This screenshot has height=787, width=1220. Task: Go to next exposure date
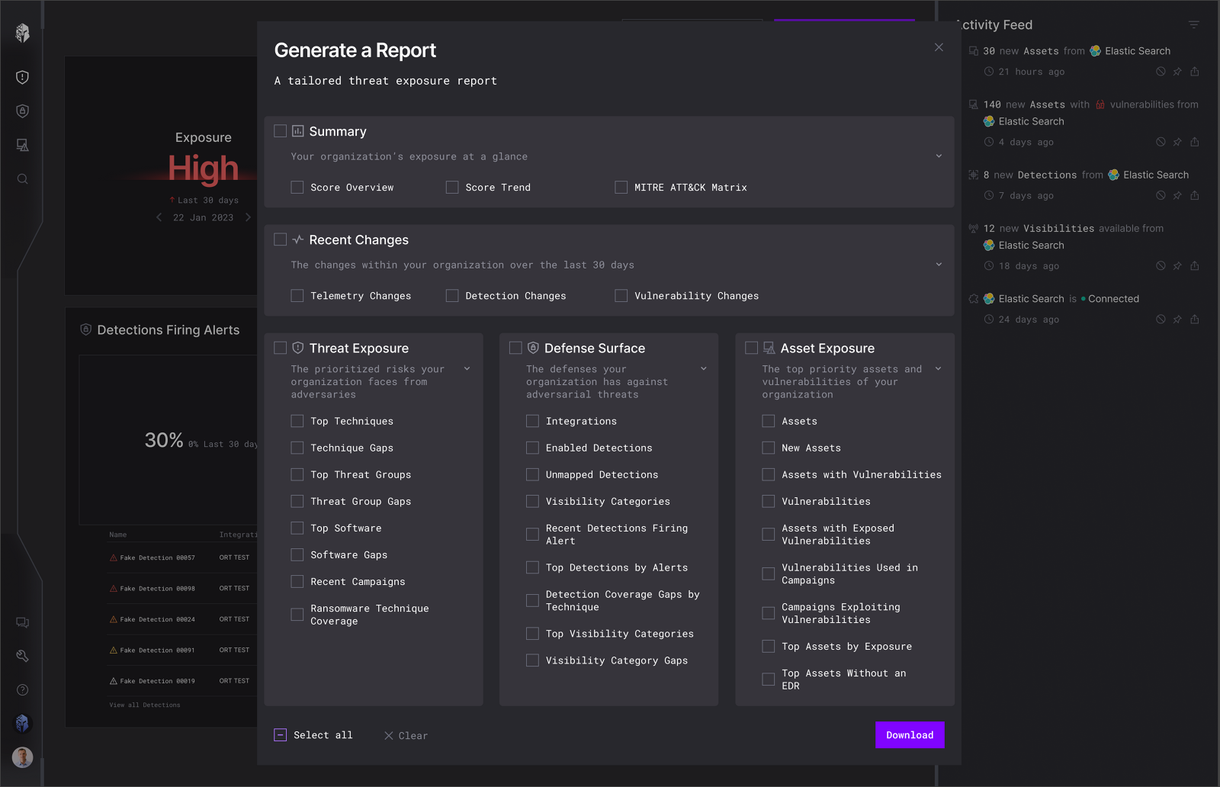(248, 217)
